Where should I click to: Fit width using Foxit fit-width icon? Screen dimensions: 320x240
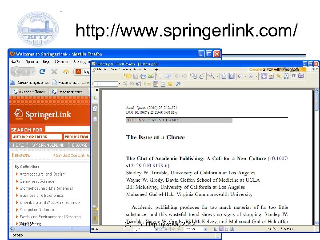(x=224, y=76)
